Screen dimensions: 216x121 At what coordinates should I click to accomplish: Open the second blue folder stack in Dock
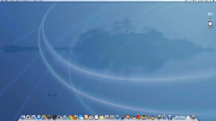tap(183, 118)
